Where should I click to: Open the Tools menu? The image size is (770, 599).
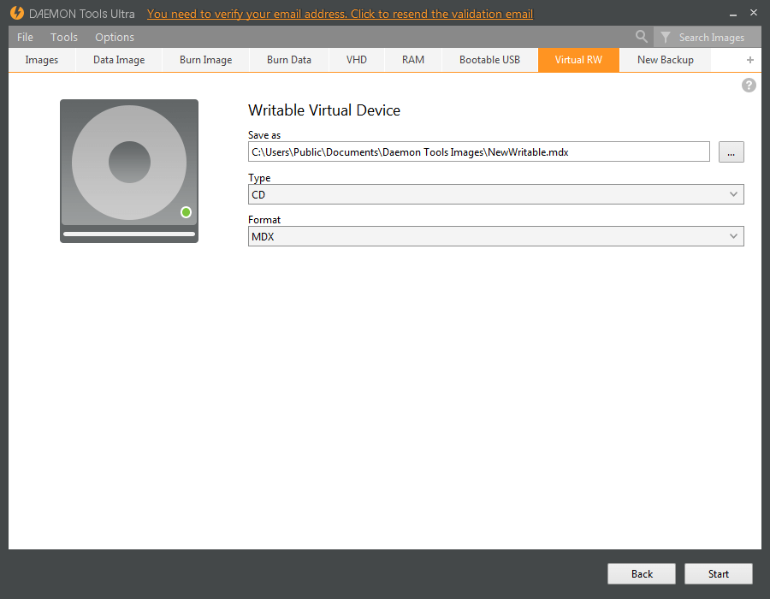(x=63, y=37)
